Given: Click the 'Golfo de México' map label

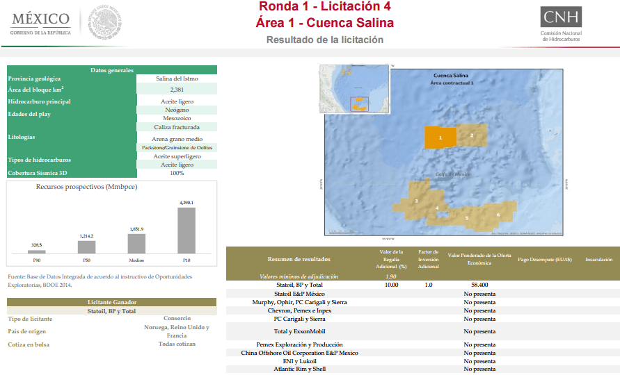Looking at the screenshot, I should (453, 174).
